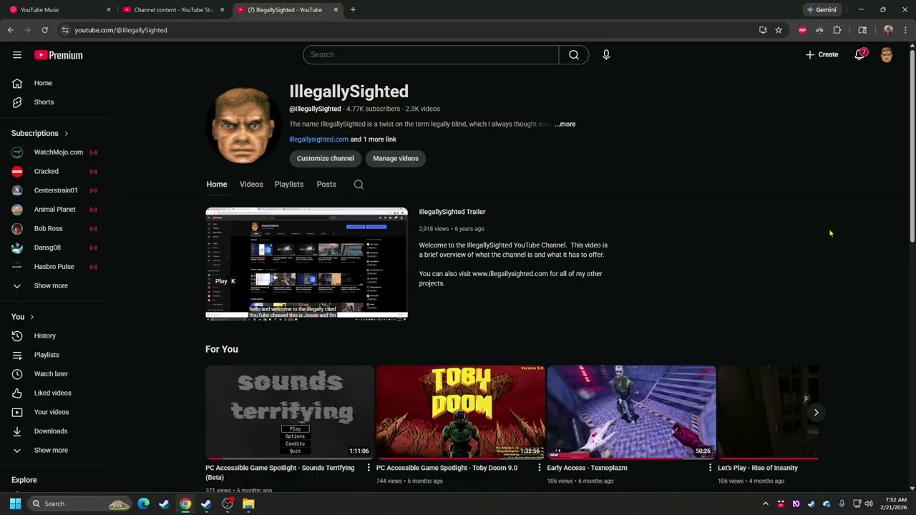Open the YouTube guide hamburger menu

(17, 55)
